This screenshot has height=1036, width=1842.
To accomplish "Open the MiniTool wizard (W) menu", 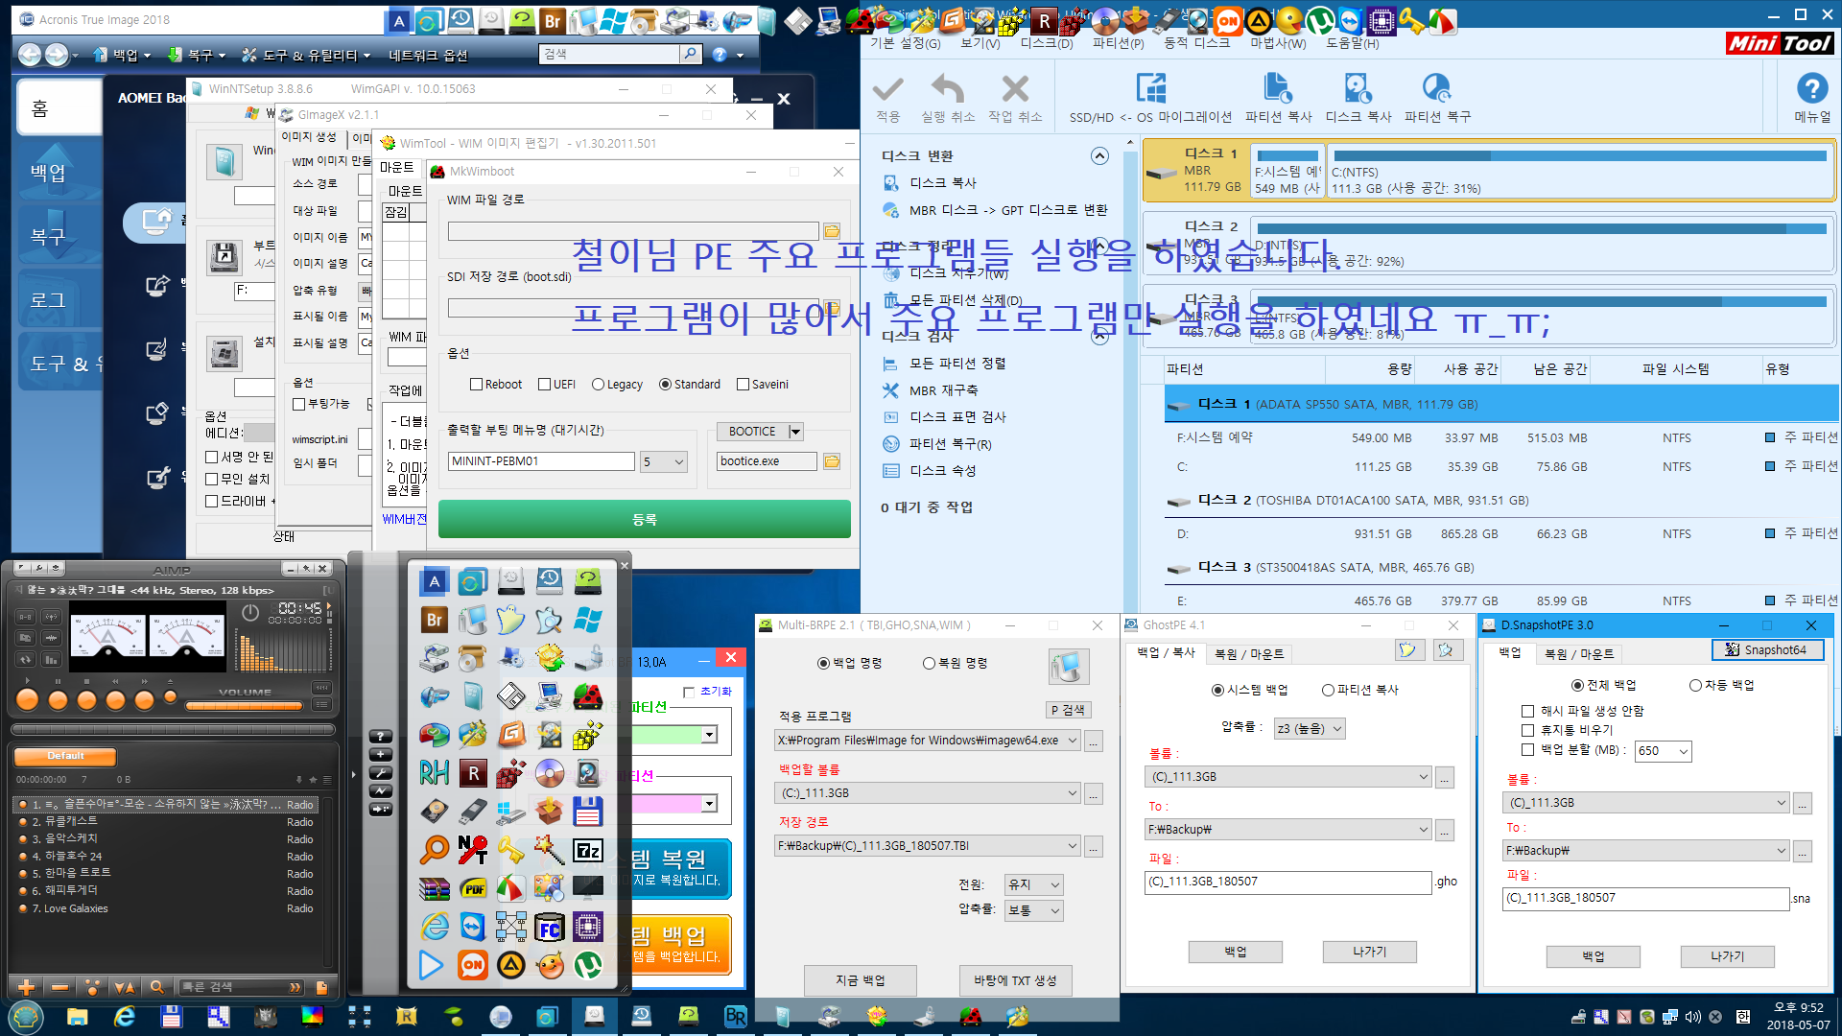I will 1278,43.
